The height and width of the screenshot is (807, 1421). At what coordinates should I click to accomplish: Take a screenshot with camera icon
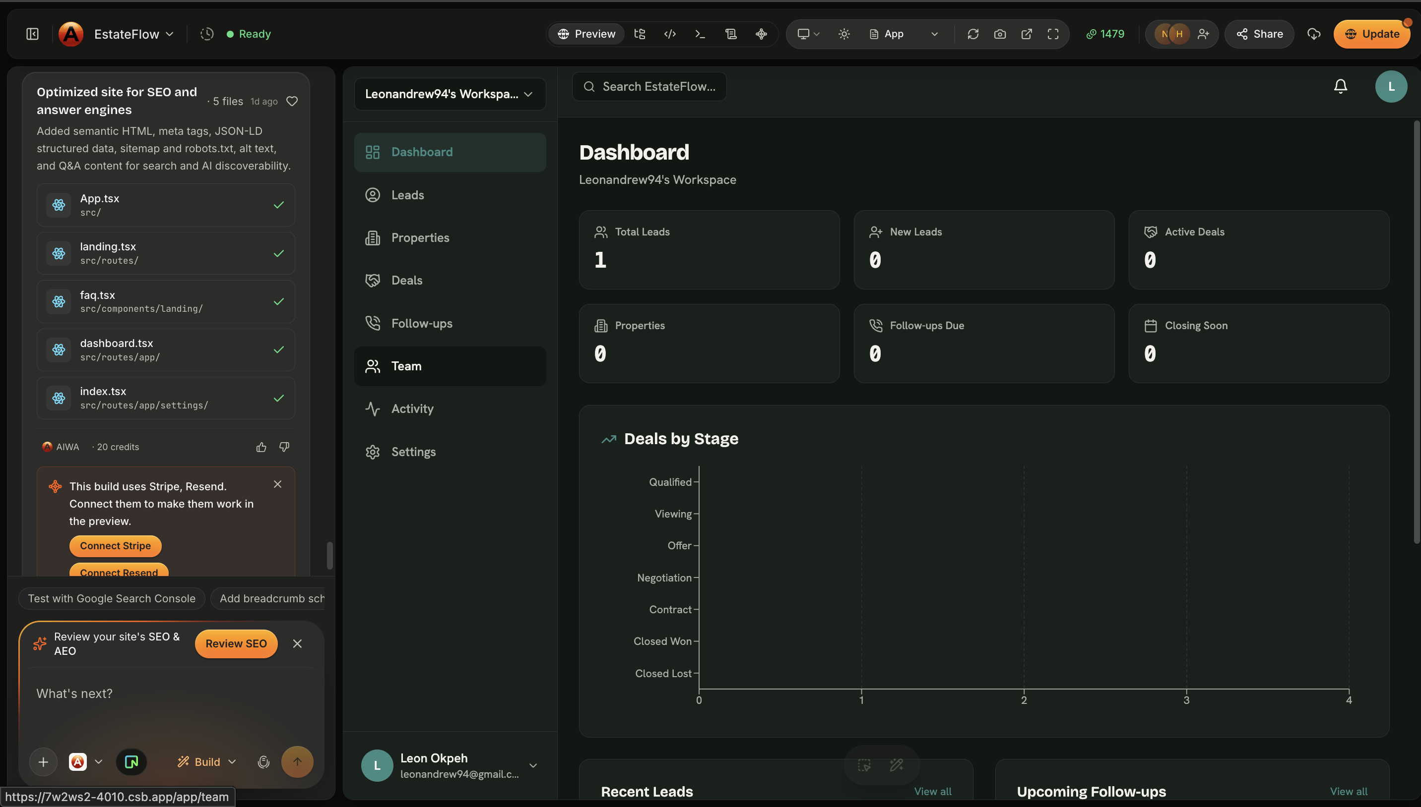1000,34
